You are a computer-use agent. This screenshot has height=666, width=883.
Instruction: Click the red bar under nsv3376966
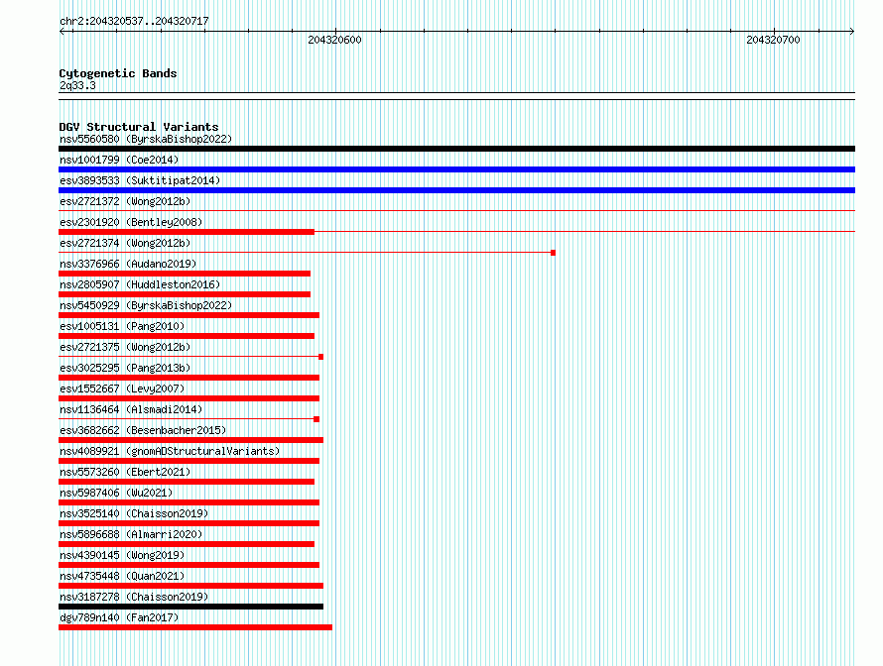click(x=185, y=274)
